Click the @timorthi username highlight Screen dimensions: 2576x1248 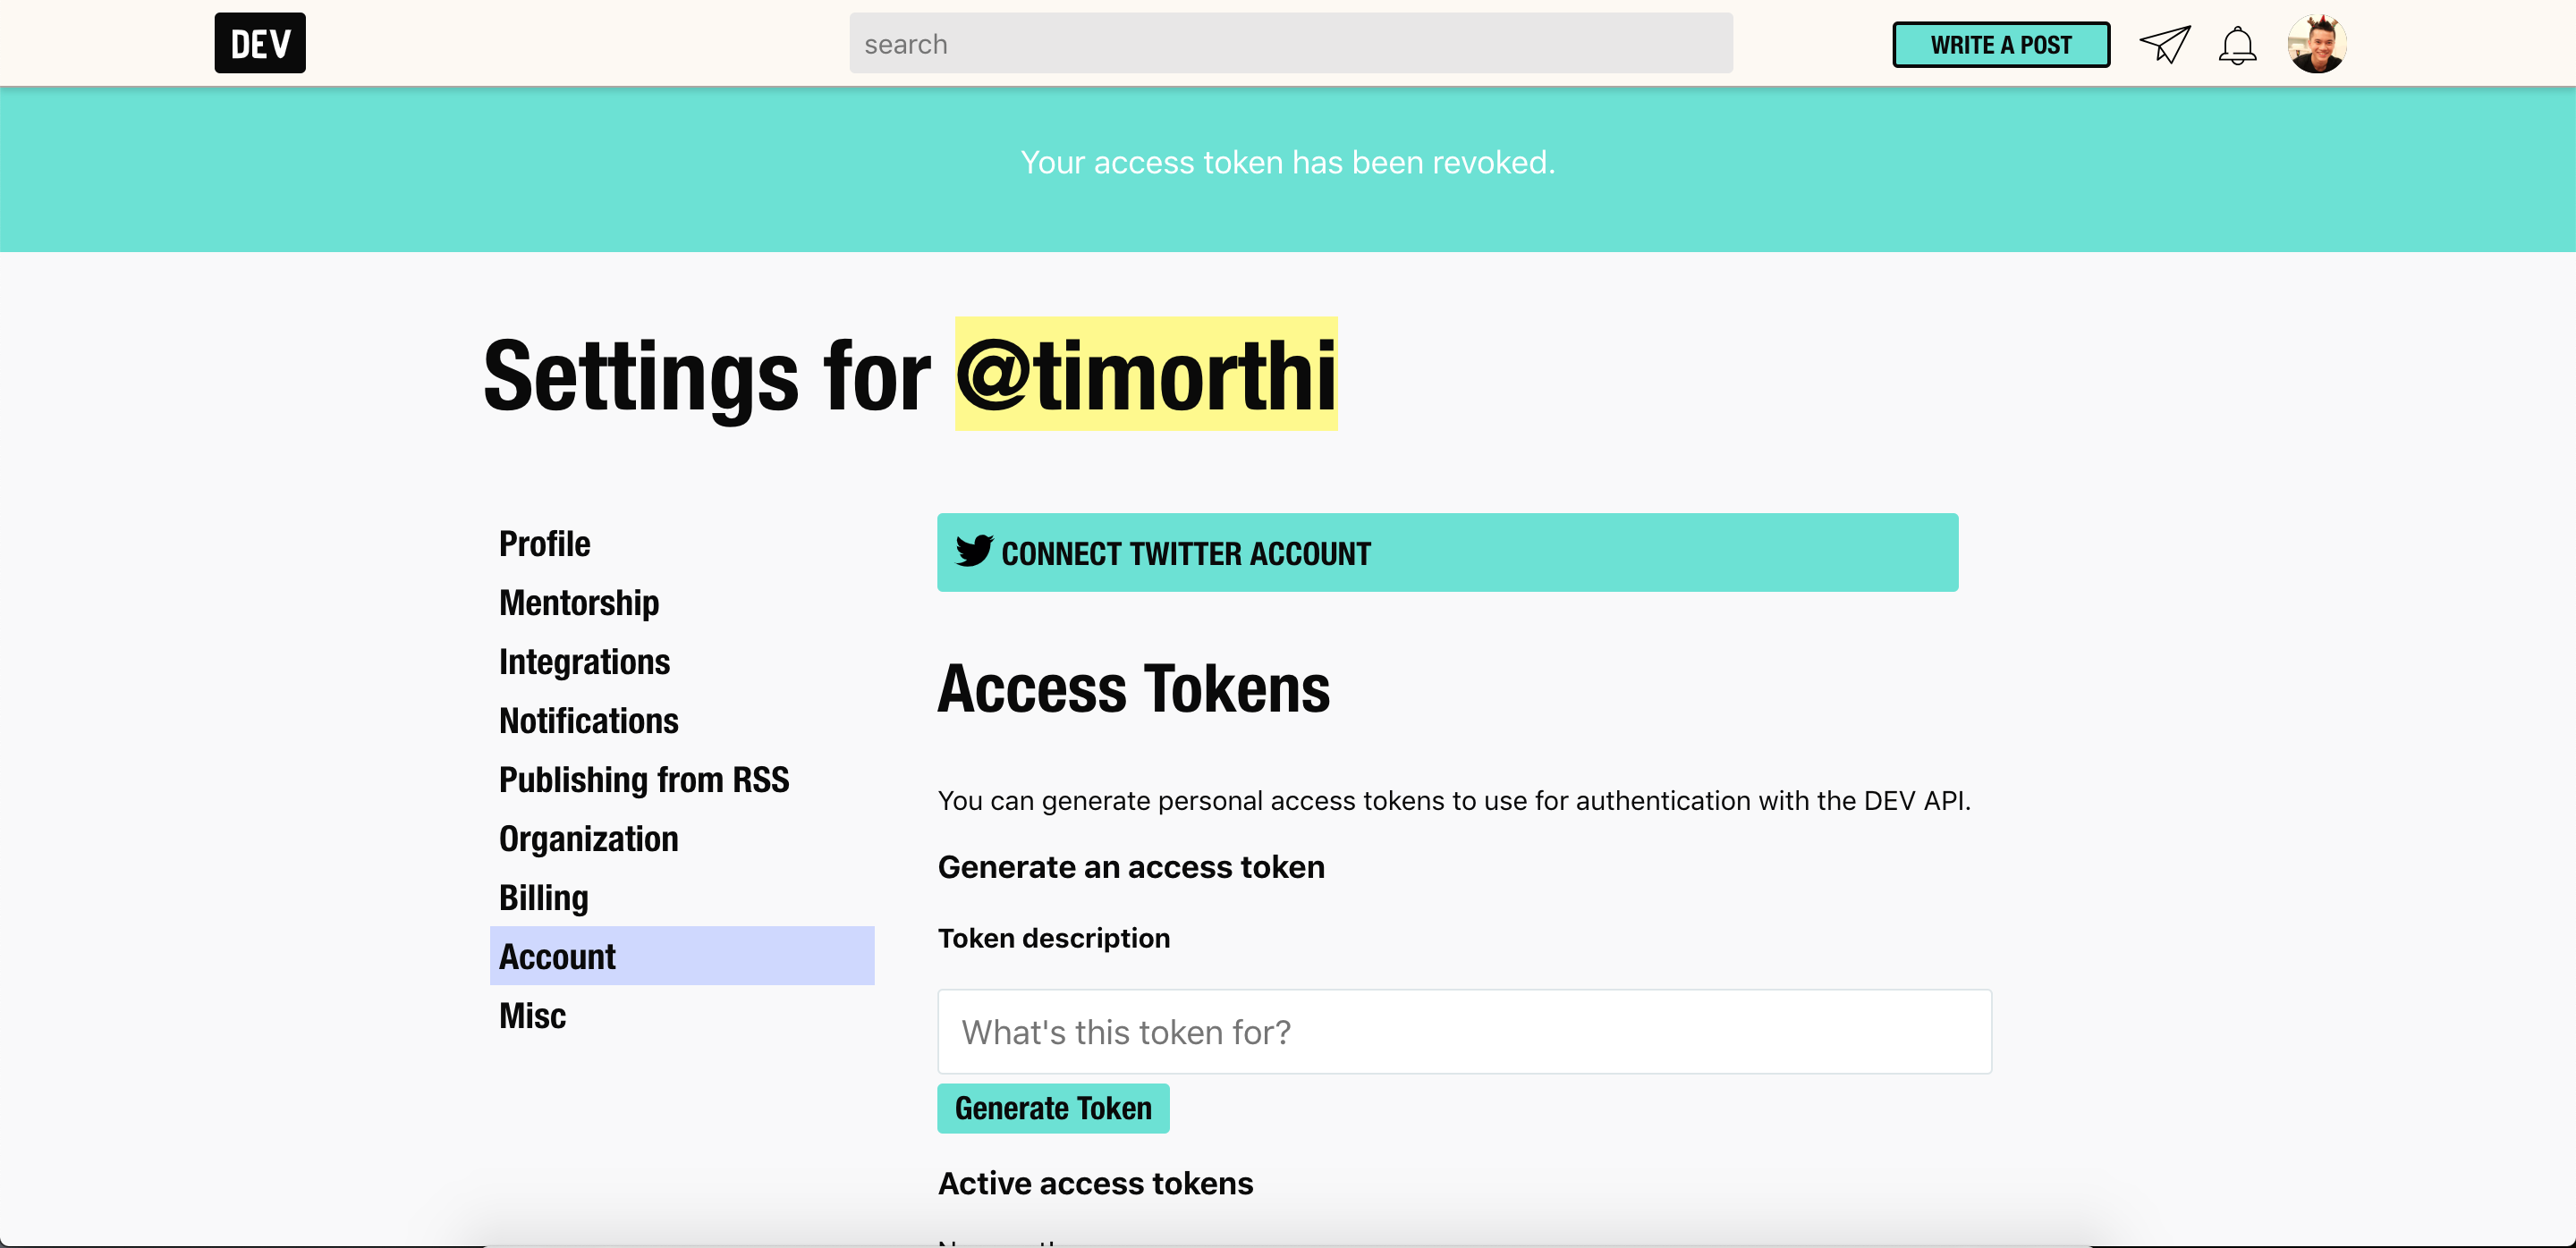pyautogui.click(x=1145, y=375)
